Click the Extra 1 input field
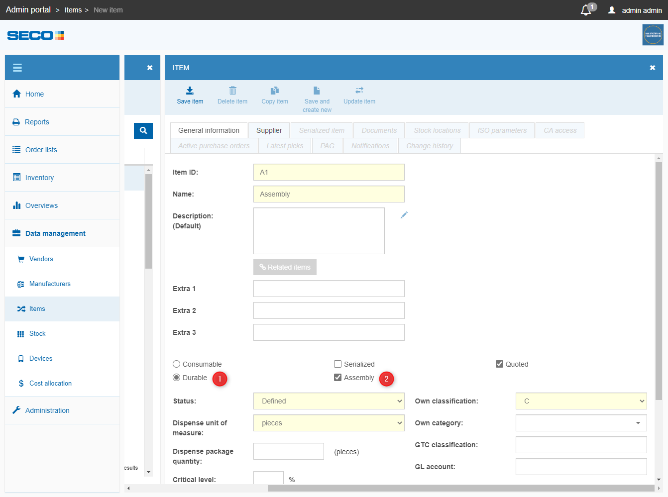 coord(329,289)
